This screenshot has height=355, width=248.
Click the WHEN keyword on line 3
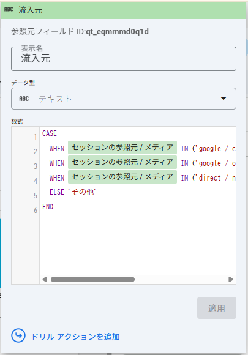tap(57, 163)
